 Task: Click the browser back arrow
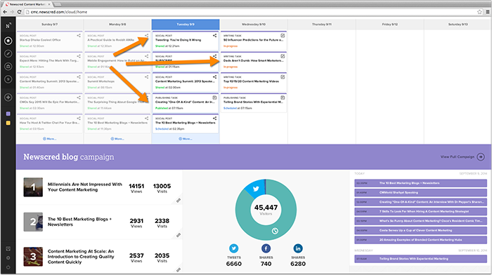pyautogui.click(x=5, y=12)
